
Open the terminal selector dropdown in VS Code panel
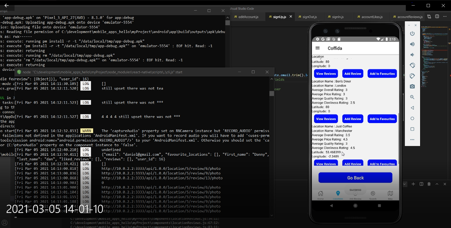click(x=405, y=184)
